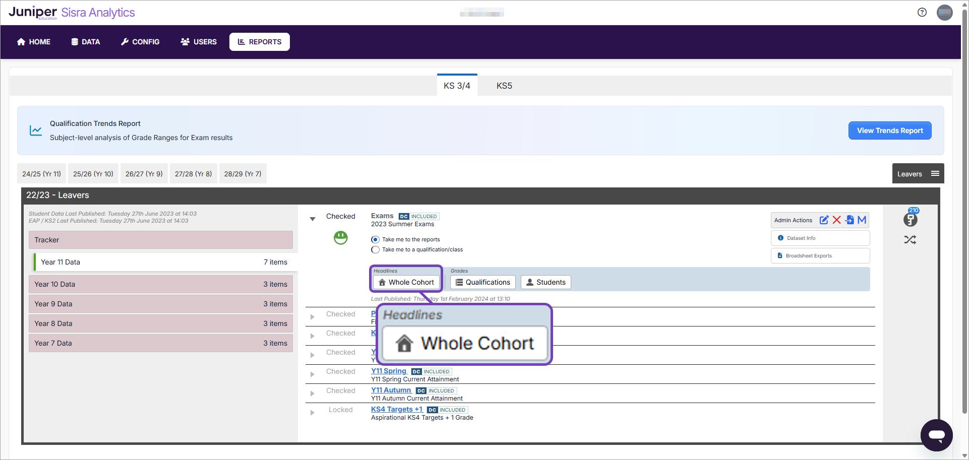The width and height of the screenshot is (969, 460).
Task: Open the chat support bubble
Action: click(936, 435)
